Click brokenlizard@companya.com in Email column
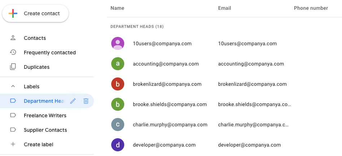 pos(252,84)
